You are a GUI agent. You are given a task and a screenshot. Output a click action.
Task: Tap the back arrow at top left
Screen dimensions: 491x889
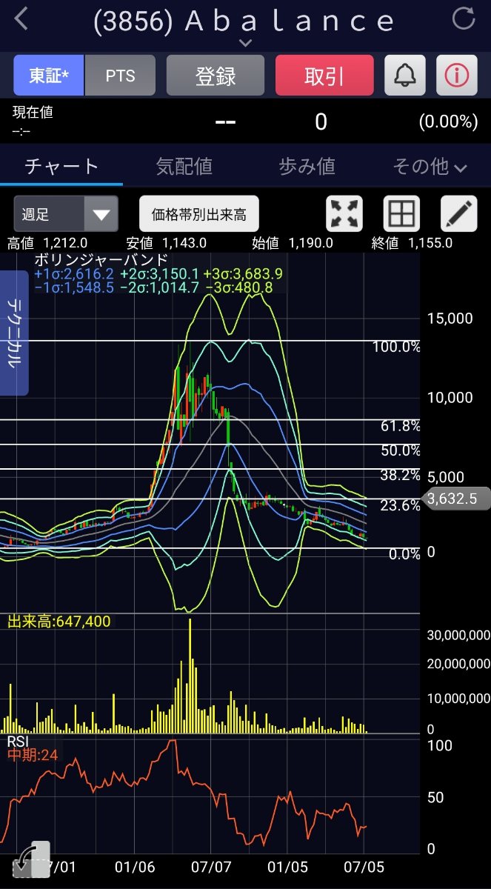(22, 19)
